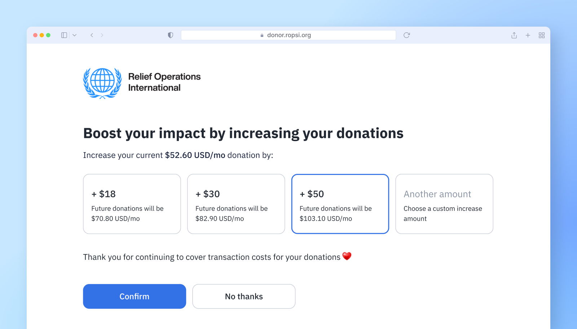Decline with the No thanks button
This screenshot has width=577, height=329.
(244, 296)
